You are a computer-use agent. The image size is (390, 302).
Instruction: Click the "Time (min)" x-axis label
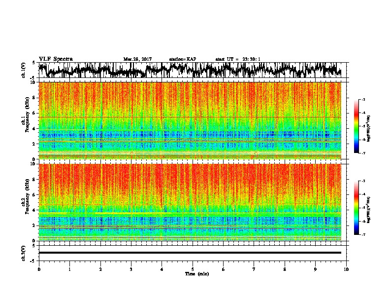pyautogui.click(x=197, y=274)
